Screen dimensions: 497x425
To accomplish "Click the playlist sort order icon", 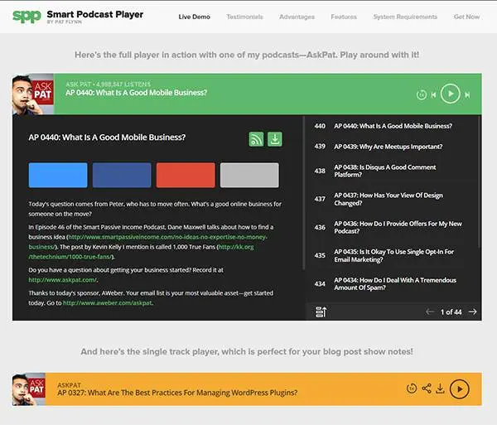I will click(x=321, y=312).
